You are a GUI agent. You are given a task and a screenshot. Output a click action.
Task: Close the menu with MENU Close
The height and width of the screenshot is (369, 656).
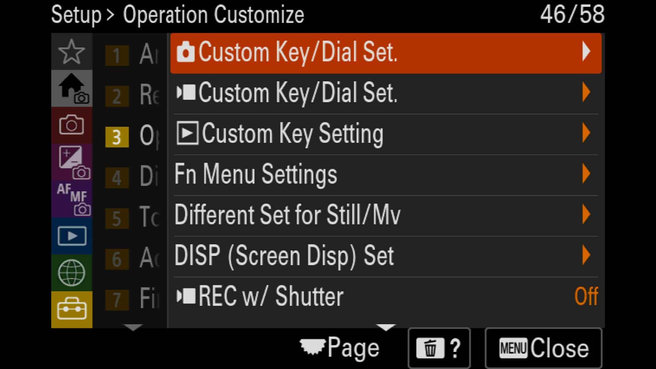(543, 348)
